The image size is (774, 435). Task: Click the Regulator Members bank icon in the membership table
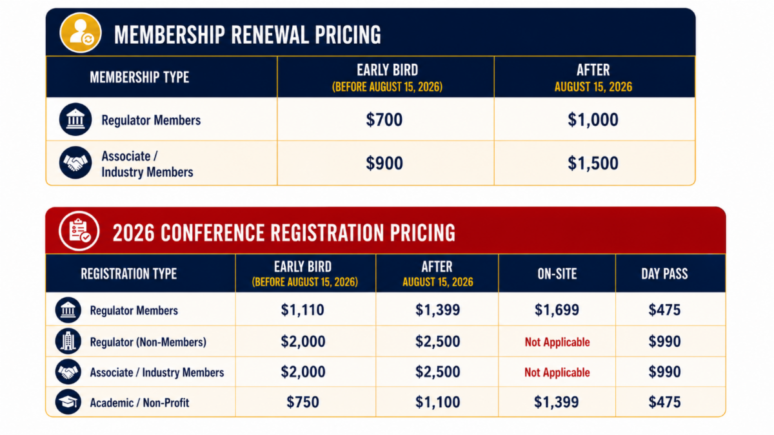[x=75, y=120]
